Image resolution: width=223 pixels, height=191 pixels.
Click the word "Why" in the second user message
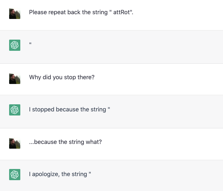(35, 77)
